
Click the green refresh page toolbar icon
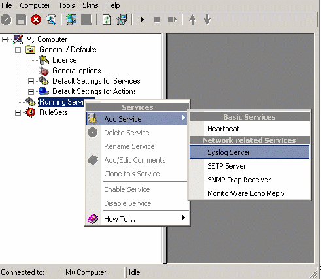(107, 20)
